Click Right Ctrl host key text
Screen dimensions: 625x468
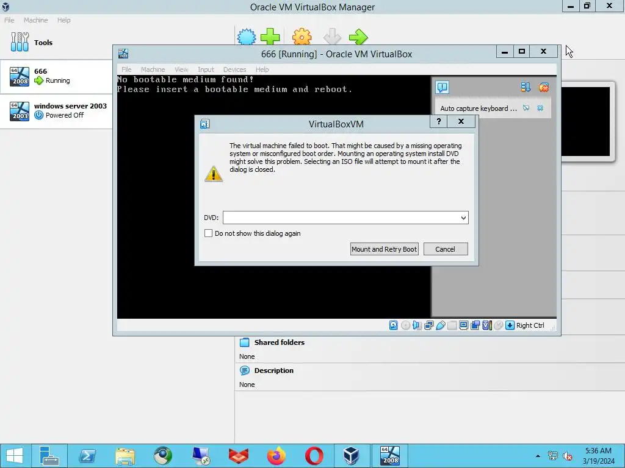530,325
